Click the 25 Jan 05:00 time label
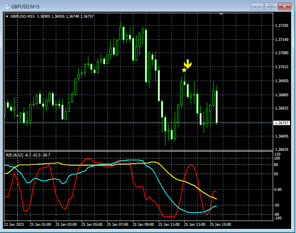Image resolution: width=296 pixels, height=233 pixels. pyautogui.click(x=92, y=224)
